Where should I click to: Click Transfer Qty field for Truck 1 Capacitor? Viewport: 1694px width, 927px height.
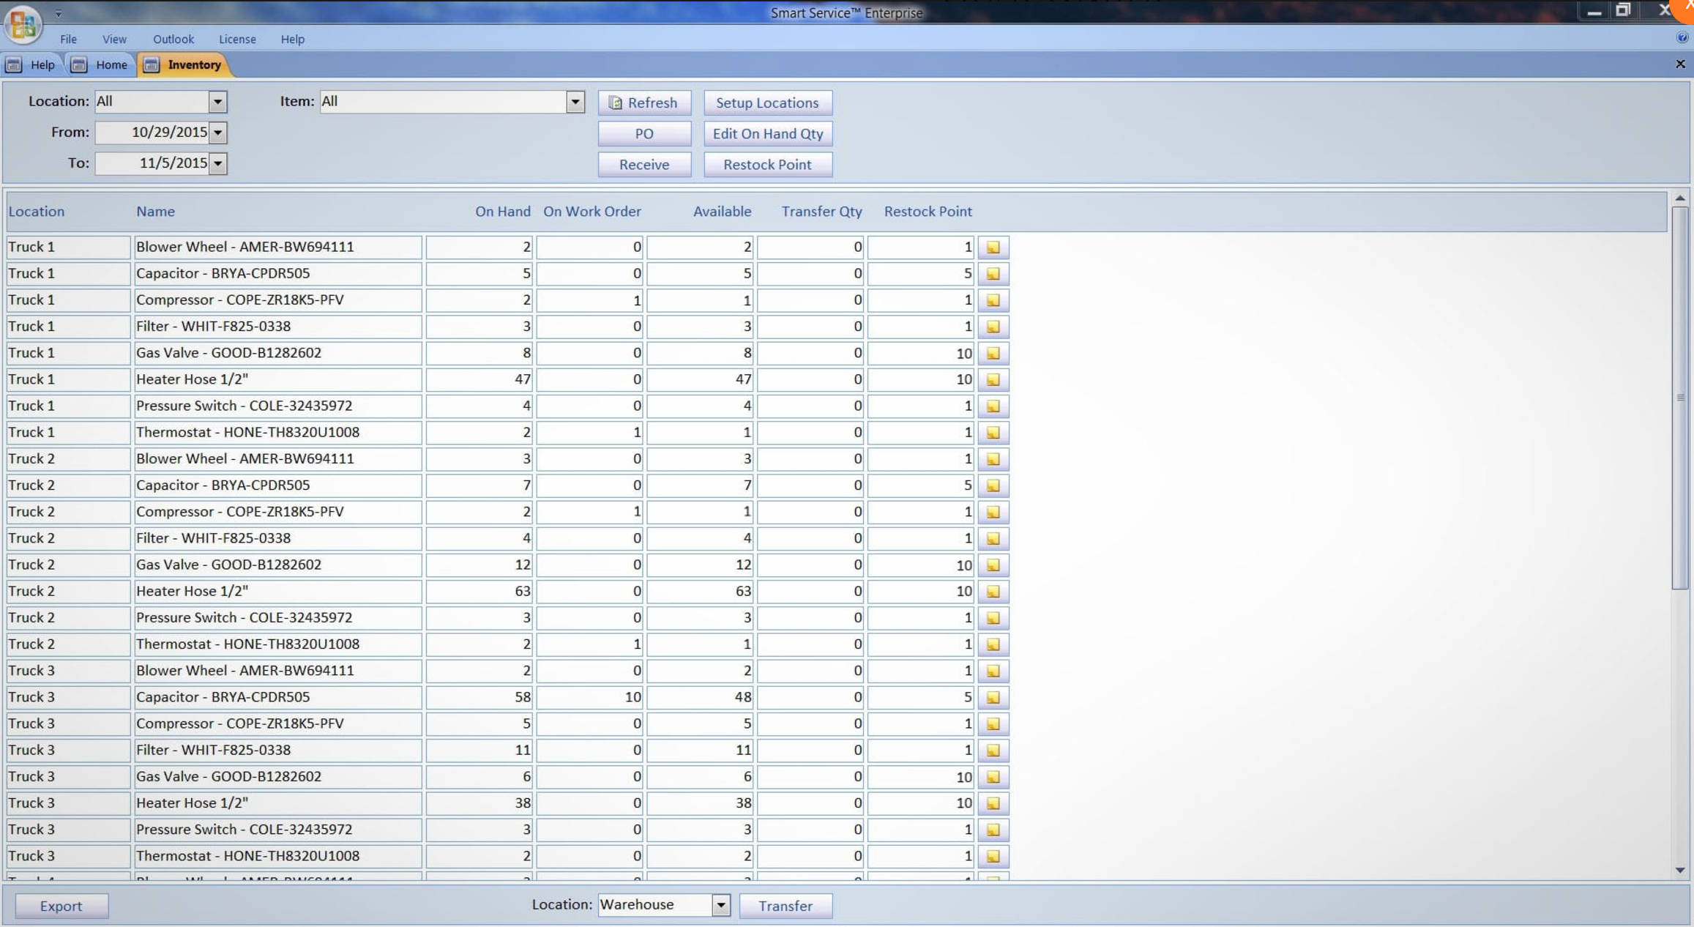[x=810, y=274]
